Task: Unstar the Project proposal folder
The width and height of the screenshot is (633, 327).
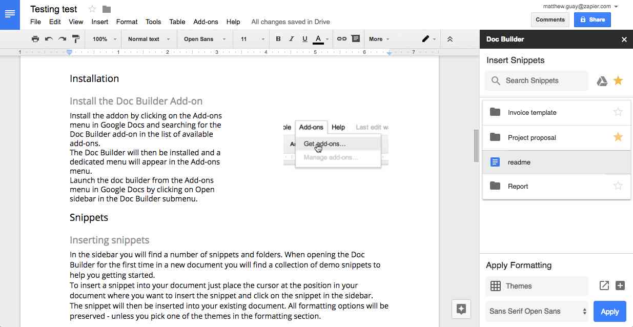Action: click(618, 137)
